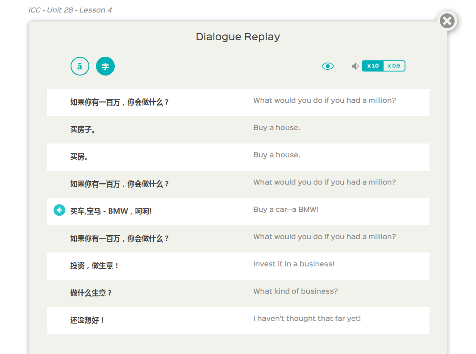Click the speaker volume icon

(x=355, y=66)
